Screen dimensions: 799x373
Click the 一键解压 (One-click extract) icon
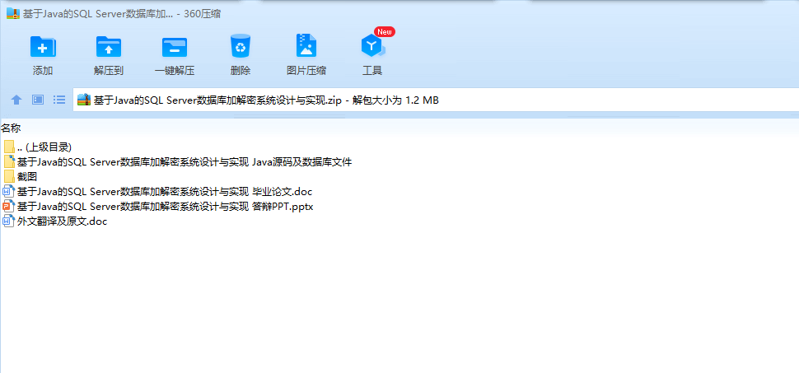pyautogui.click(x=175, y=47)
